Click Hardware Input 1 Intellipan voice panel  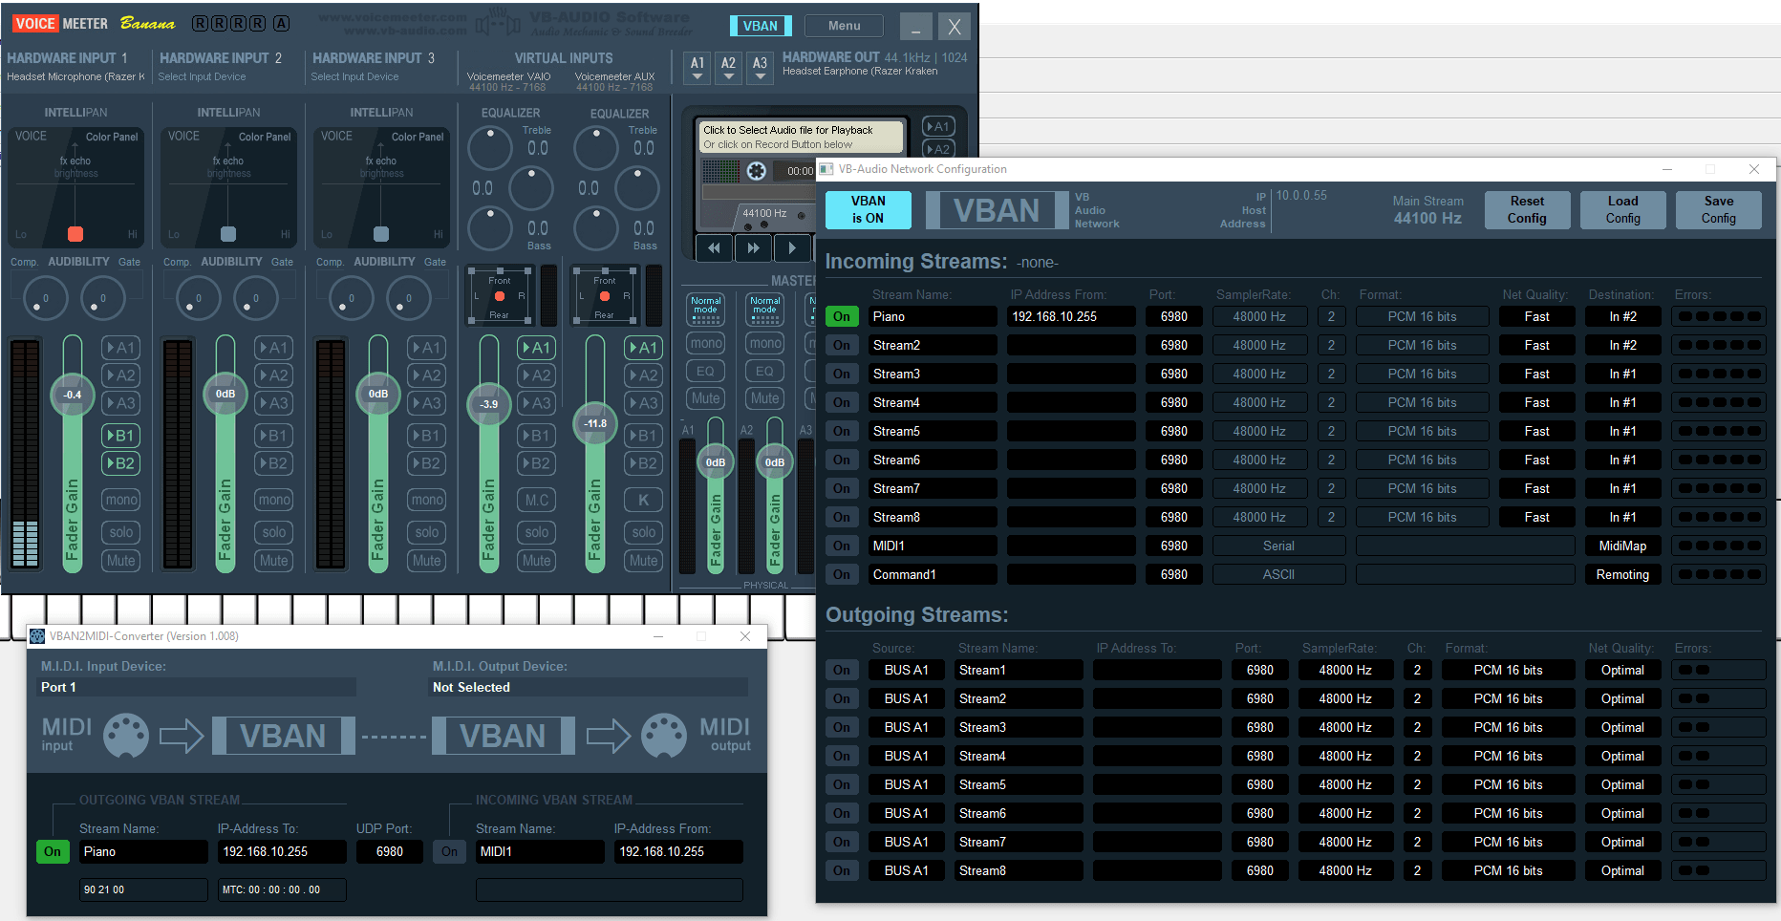click(x=76, y=188)
